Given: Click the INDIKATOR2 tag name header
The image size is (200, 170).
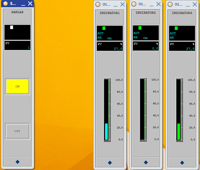Looking at the screenshot, I should tap(146, 13).
